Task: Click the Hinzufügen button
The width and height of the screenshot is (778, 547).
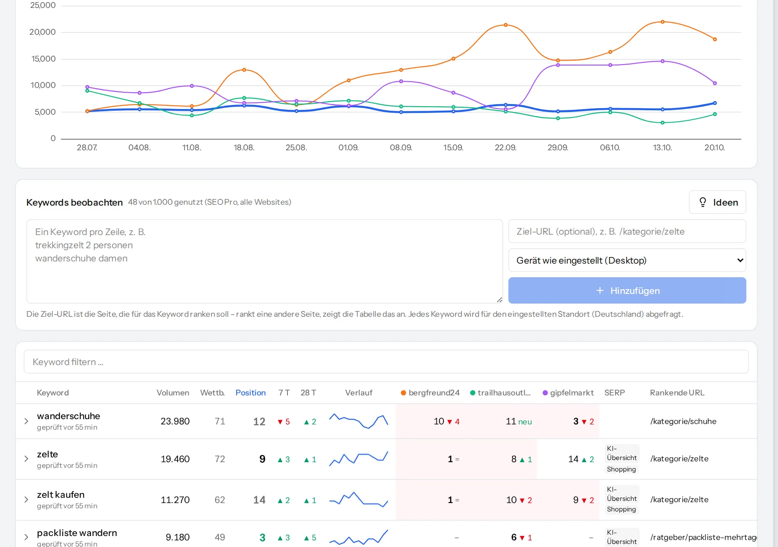Action: pos(627,290)
